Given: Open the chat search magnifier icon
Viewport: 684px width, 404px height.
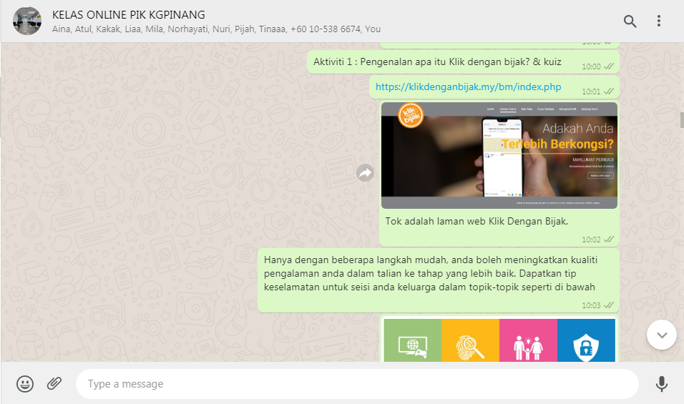Looking at the screenshot, I should [630, 21].
